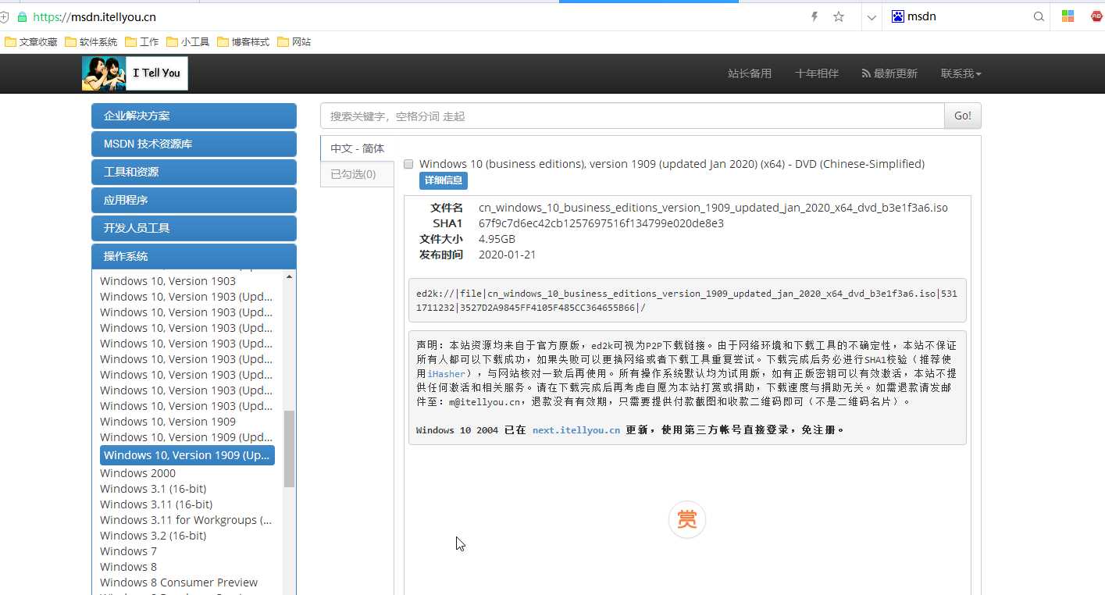
Task: Open 最新更新 in the top navigation
Action: point(889,73)
